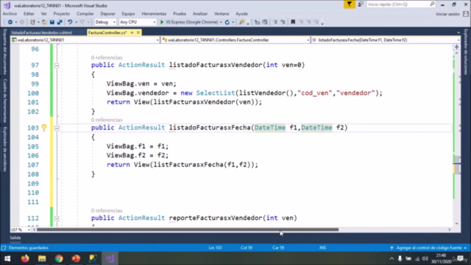Start debugging with the green play icon

click(x=162, y=22)
